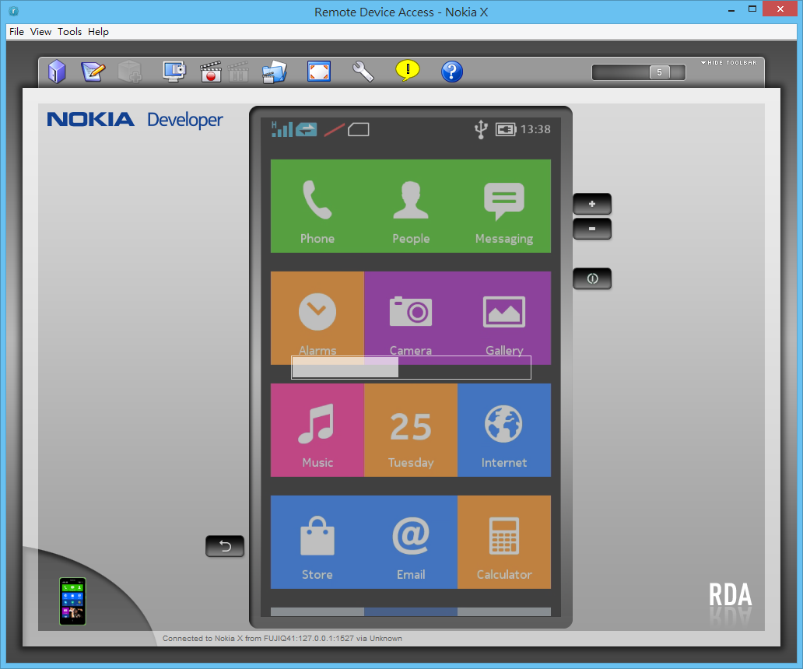803x669 pixels.
Task: Take a device screenshot with monitor icon
Action: 174,71
